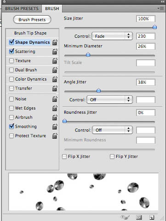Switch to the Brush Presets tab
The image size is (166, 221).
coord(22,9)
